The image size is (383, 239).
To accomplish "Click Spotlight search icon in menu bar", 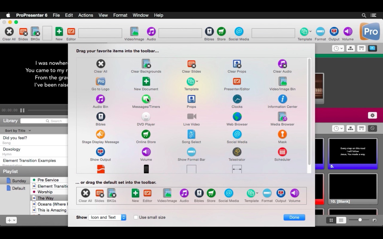I will (x=364, y=15).
